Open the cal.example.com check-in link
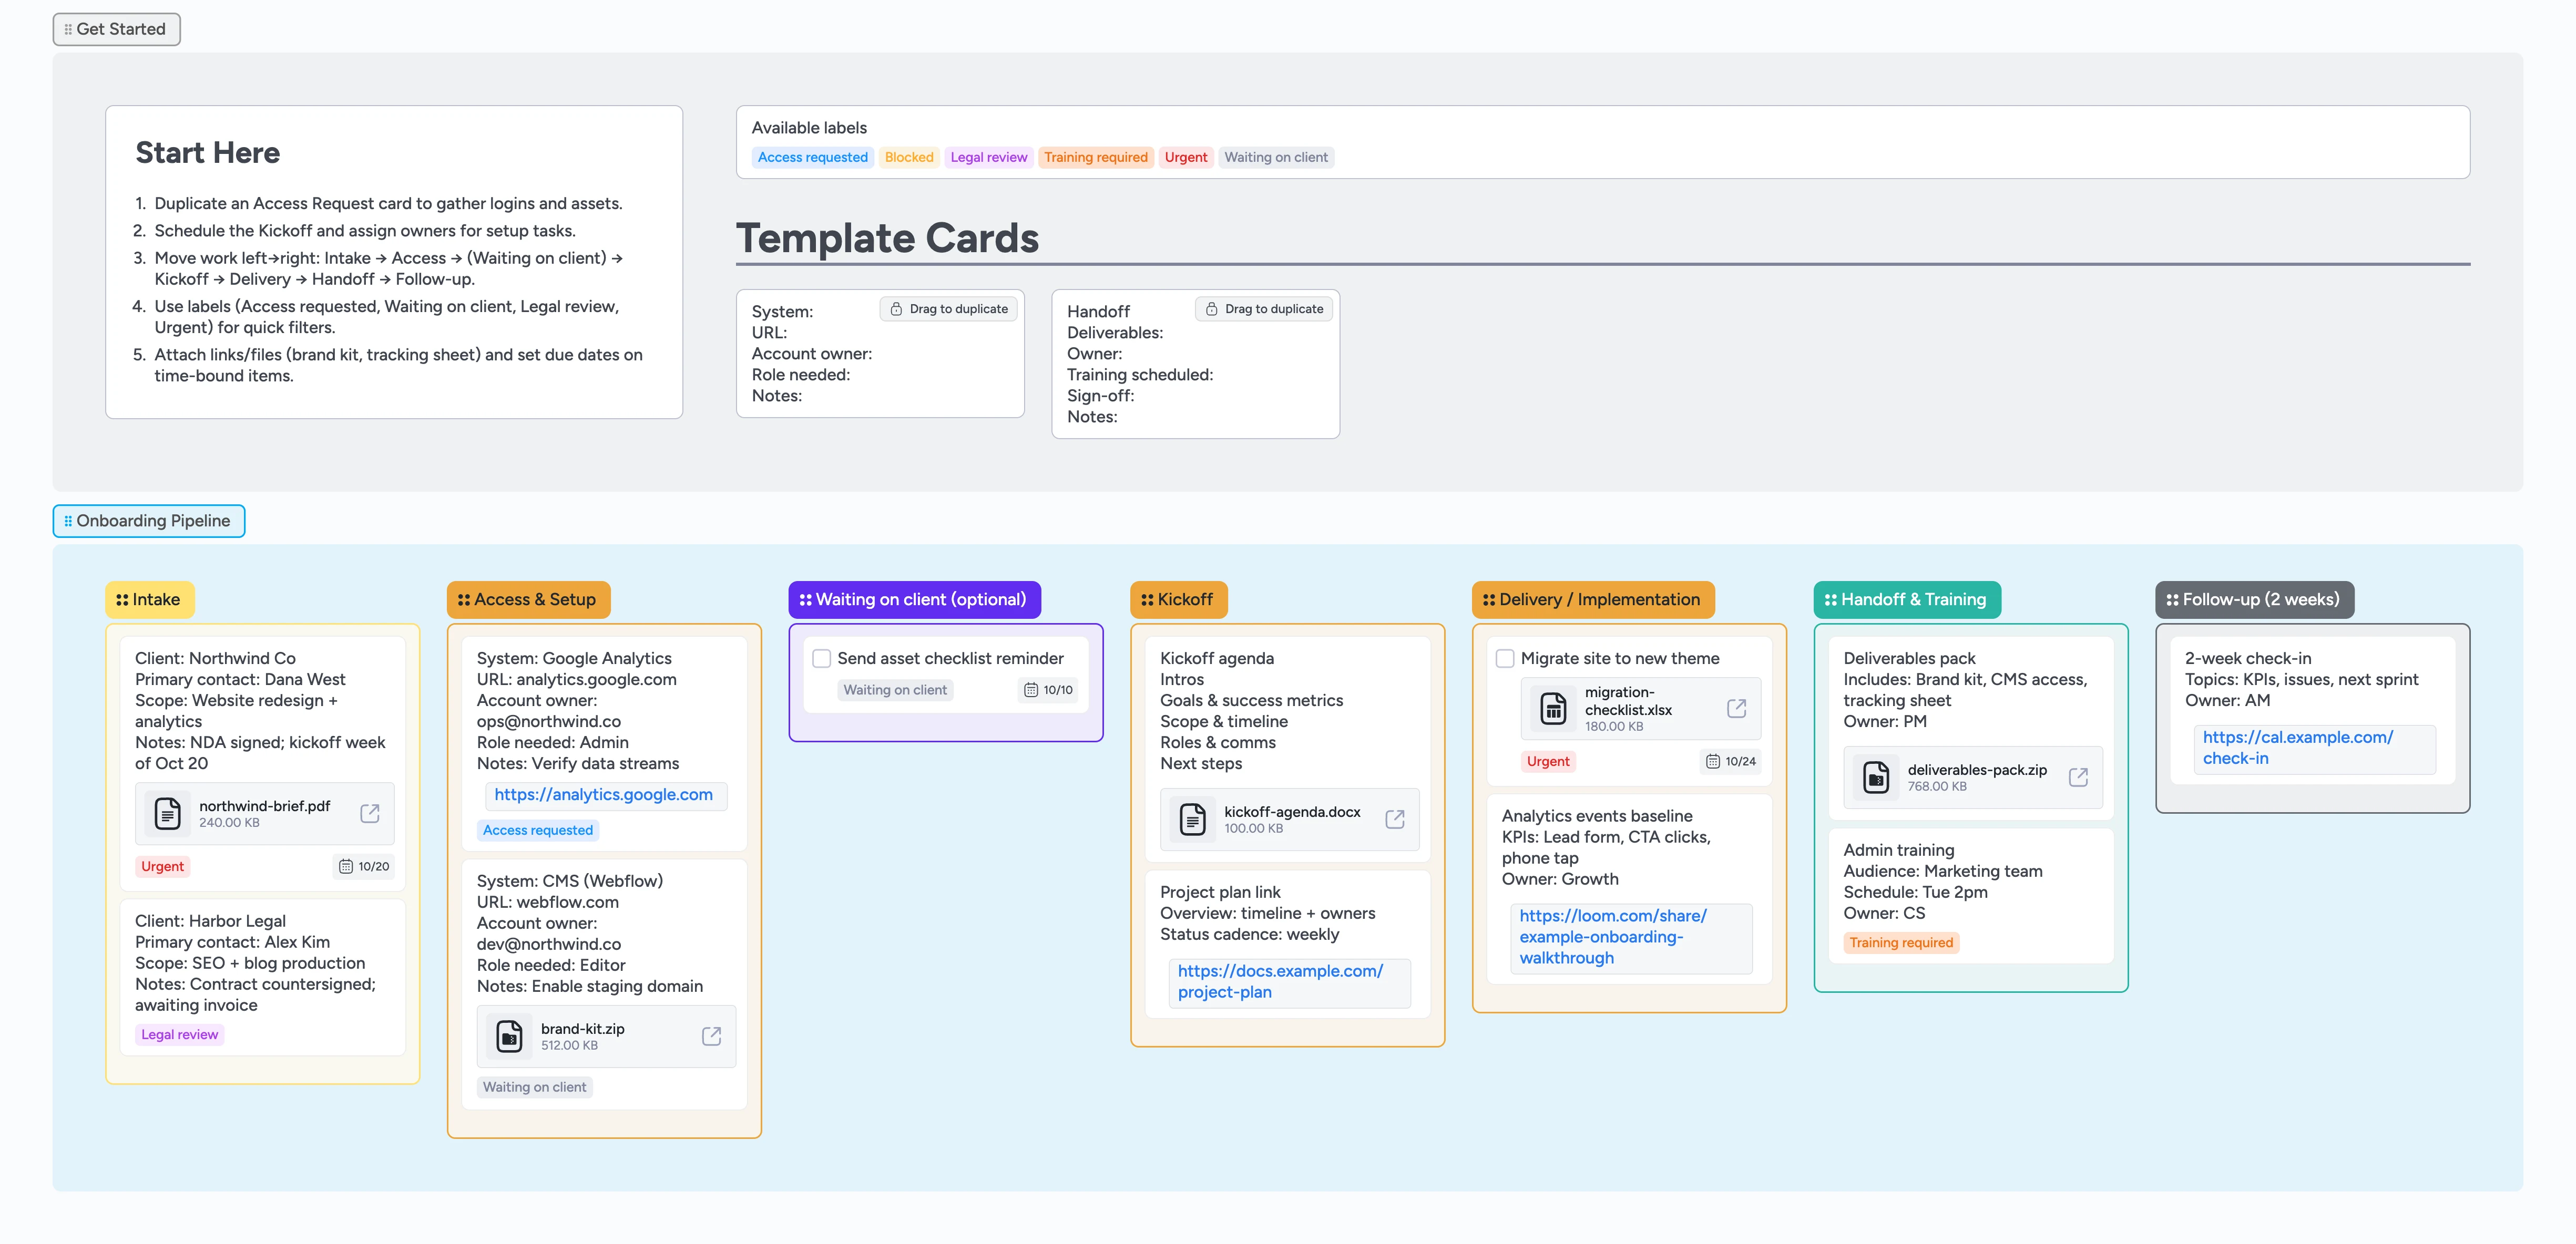 2297,748
